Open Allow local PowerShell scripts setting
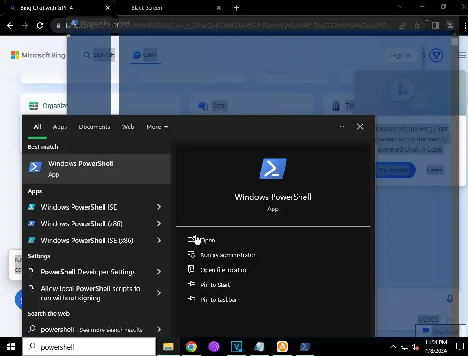468x356 pixels. [91, 293]
